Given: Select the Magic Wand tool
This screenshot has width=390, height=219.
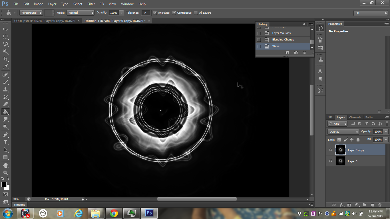Looking at the screenshot, I should [x=5, y=52].
